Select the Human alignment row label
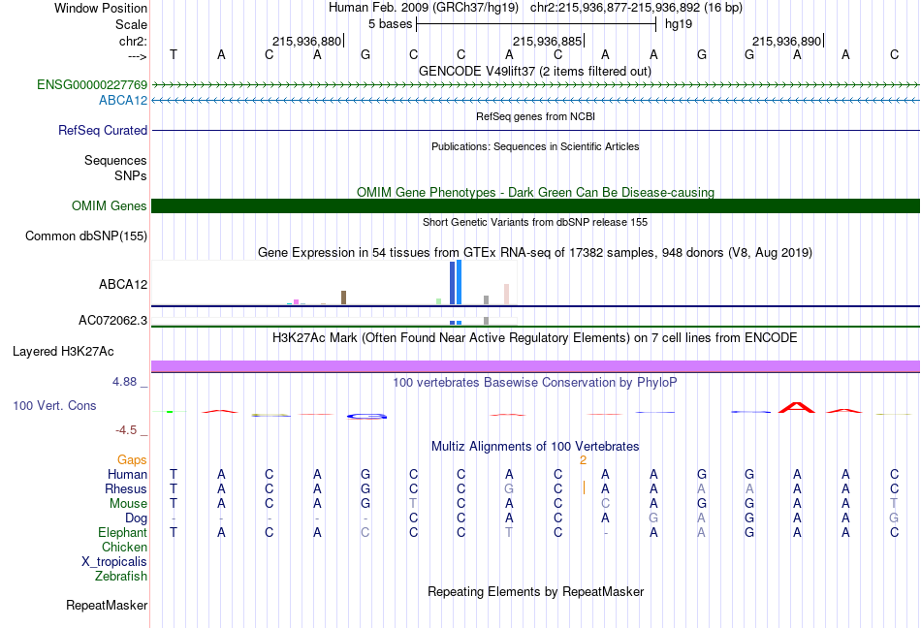The width and height of the screenshot is (921, 628). (x=127, y=474)
